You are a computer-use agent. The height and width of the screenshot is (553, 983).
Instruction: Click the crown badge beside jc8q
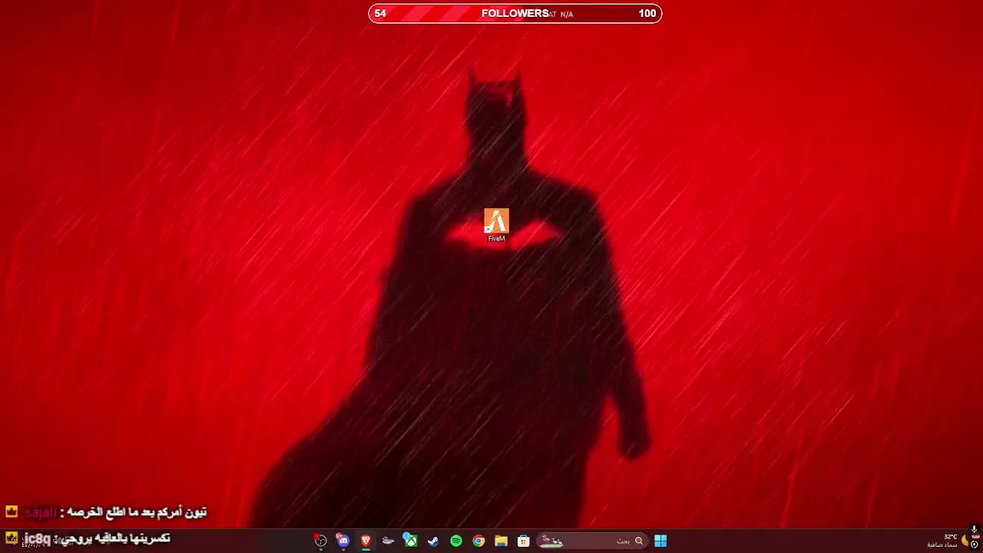click(12, 538)
